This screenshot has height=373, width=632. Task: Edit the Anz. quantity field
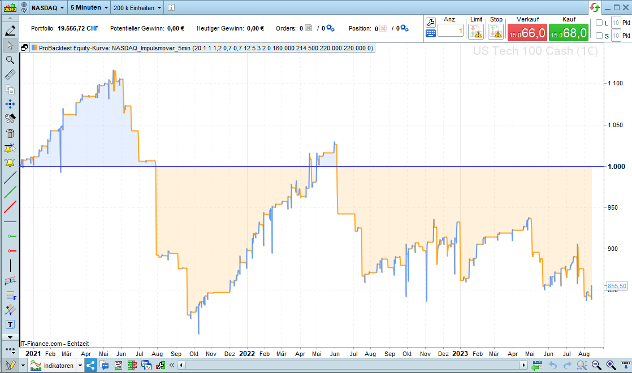pos(450,31)
